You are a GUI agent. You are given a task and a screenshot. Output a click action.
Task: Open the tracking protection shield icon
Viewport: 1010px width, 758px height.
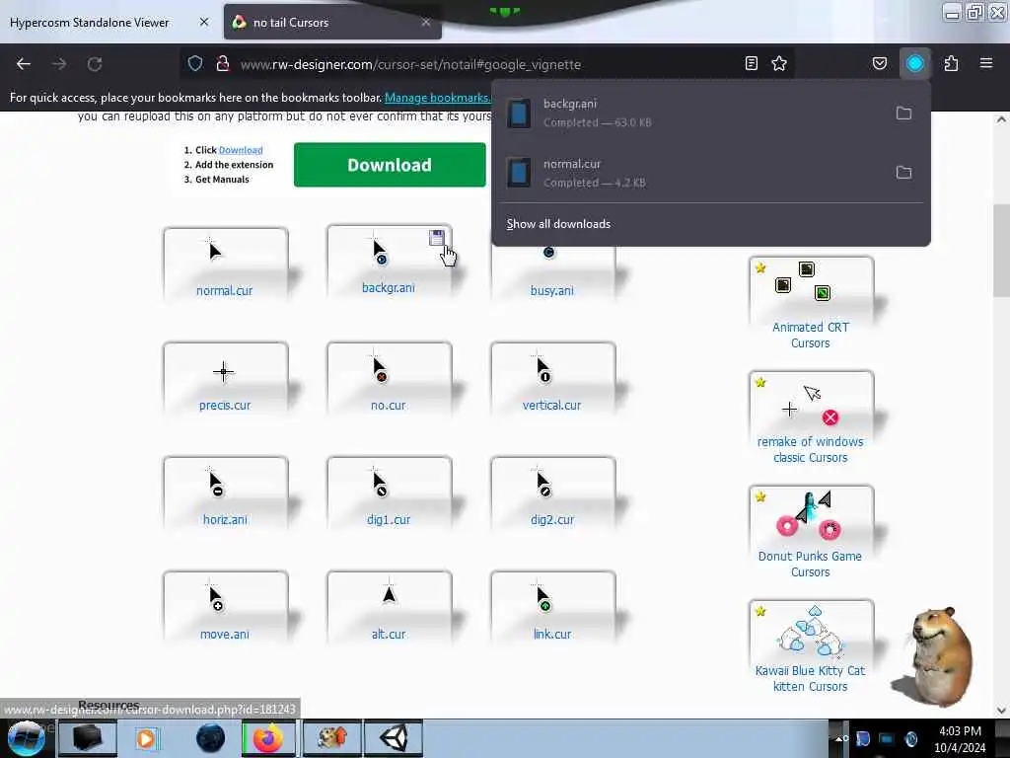[x=195, y=63]
